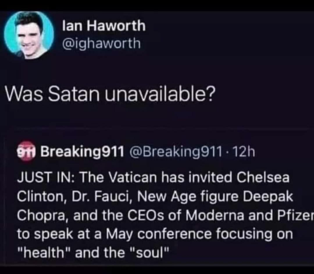
Task: Click the word "Moderna" in quoted tweet
Action: point(215,216)
